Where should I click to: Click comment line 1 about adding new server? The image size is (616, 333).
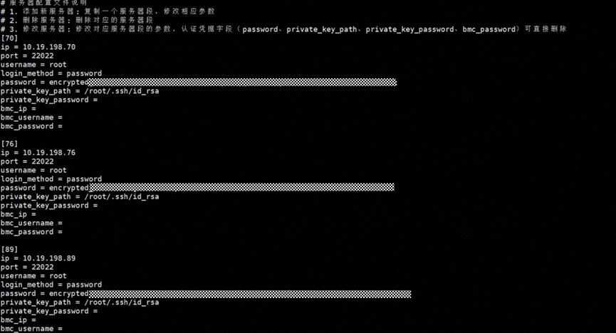107,11
